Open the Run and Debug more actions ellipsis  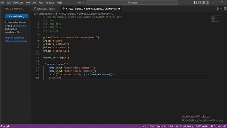click(x=27, y=9)
